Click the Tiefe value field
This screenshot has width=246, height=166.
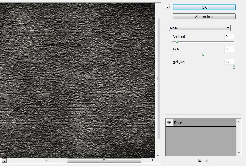click(229, 49)
